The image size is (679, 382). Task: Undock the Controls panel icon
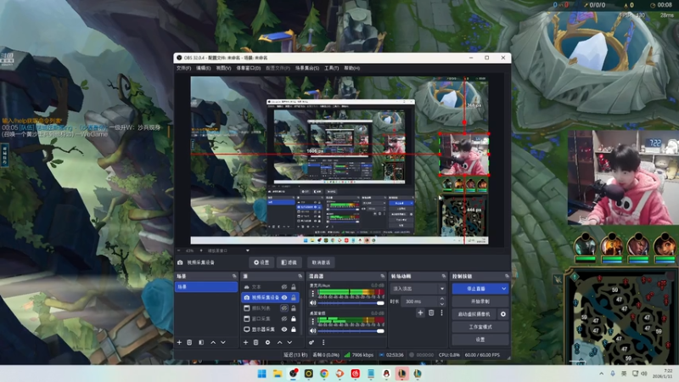(507, 276)
